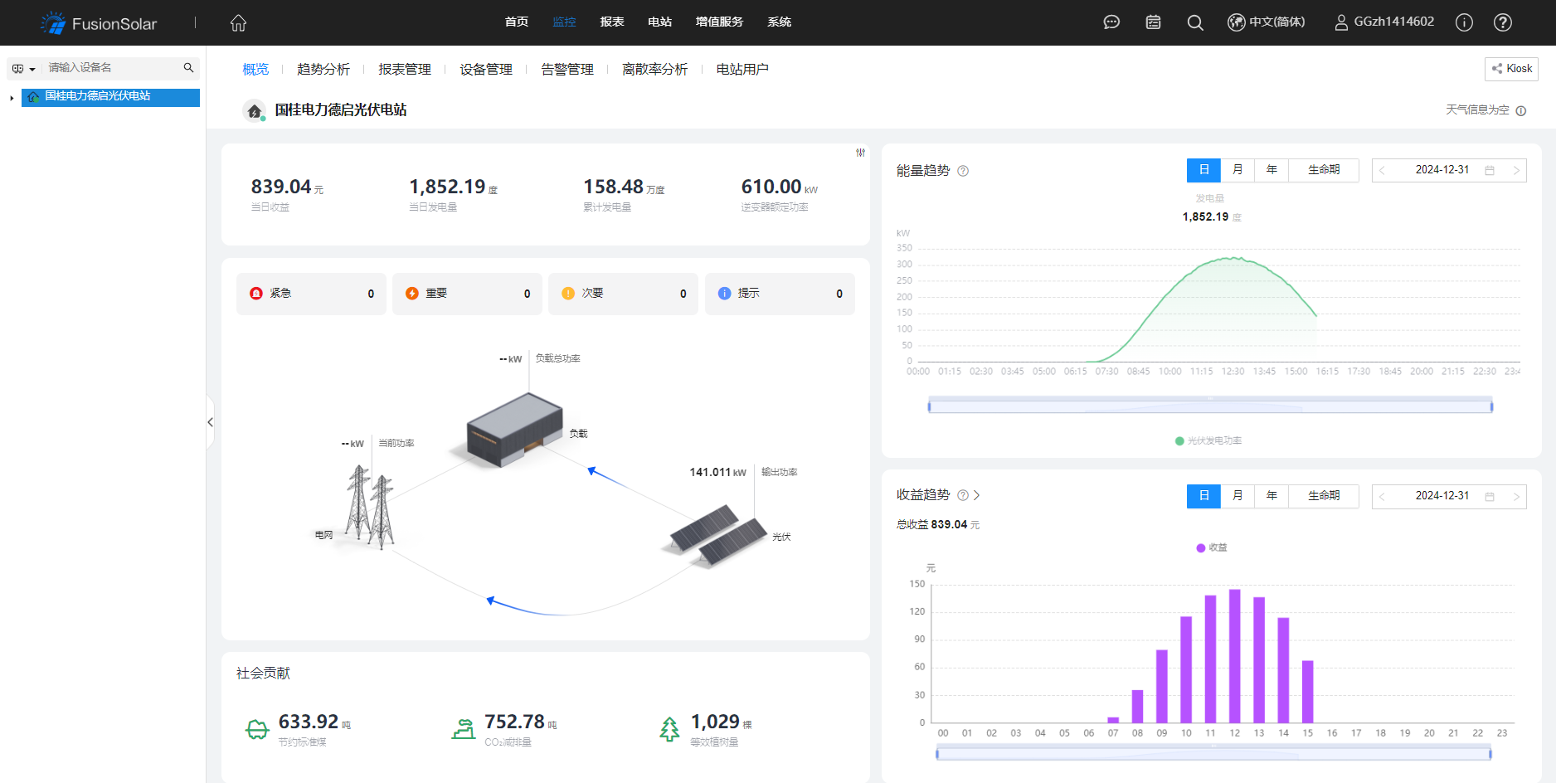Select 月 in 能量趋势 period toggle
The height and width of the screenshot is (783, 1556).
[1238, 170]
